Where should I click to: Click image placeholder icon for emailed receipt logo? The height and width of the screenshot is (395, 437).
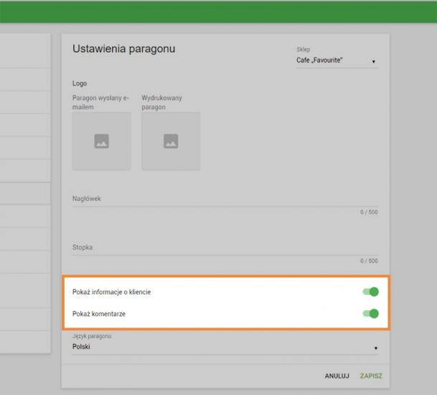tap(102, 141)
